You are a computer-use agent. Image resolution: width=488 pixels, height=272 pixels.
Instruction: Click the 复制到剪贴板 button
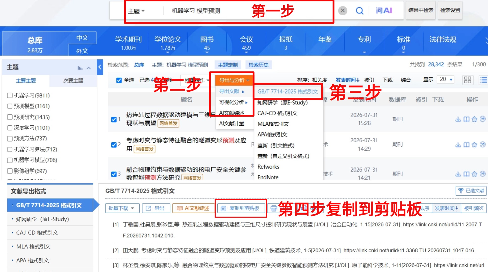(x=241, y=208)
